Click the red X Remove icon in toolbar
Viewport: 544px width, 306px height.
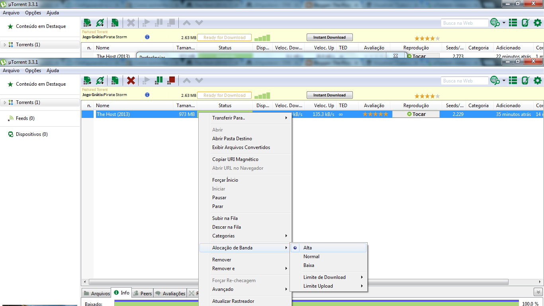131,80
